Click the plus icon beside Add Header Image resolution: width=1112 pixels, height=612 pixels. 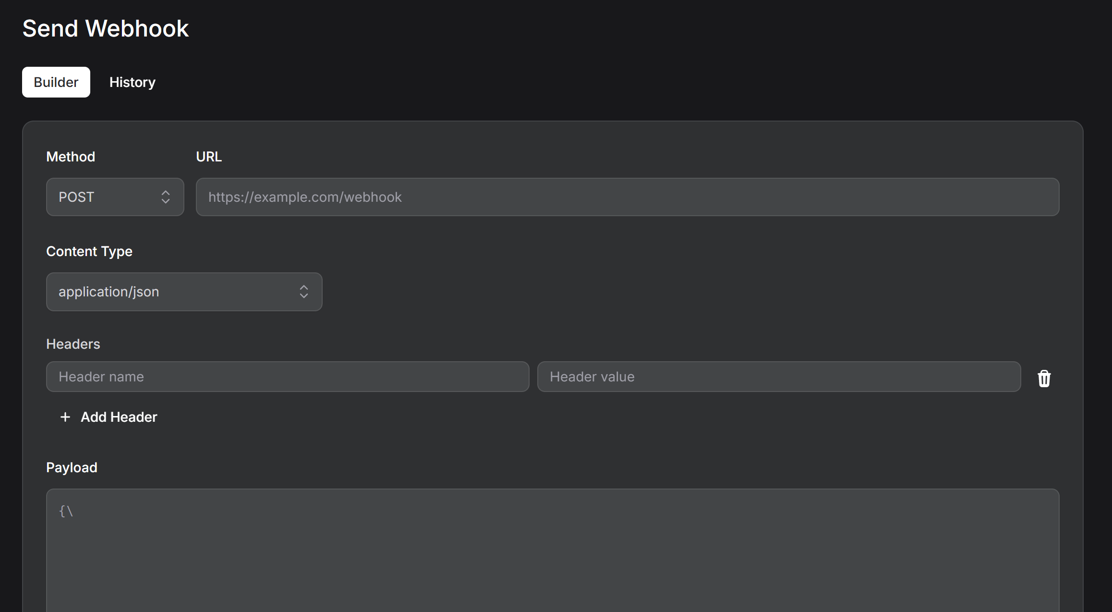tap(65, 417)
